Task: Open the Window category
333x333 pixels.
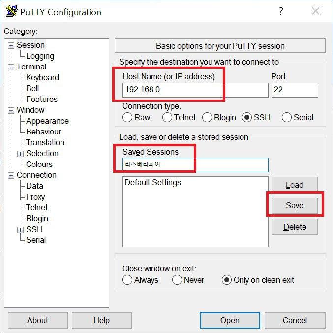Action: pyautogui.click(x=30, y=110)
